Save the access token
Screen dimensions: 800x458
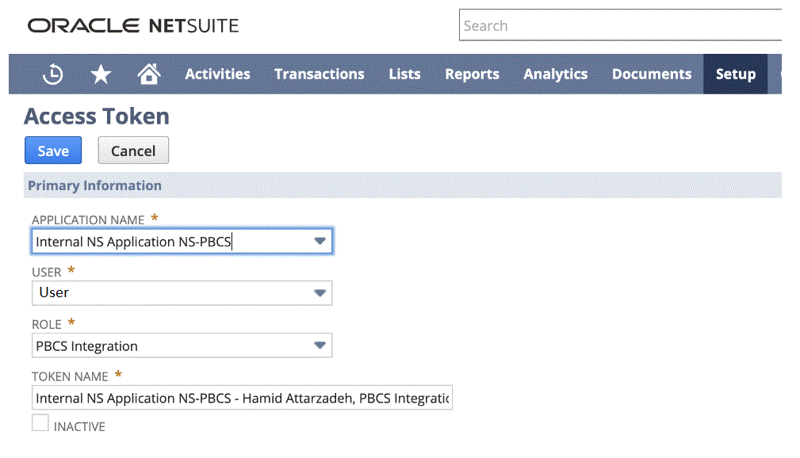point(53,151)
